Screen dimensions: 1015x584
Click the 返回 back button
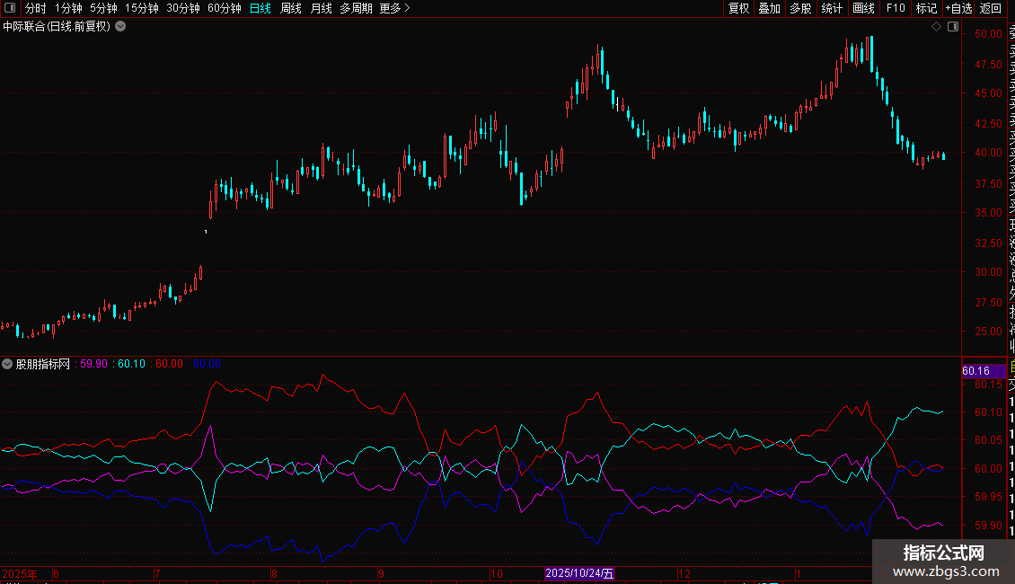tap(991, 8)
